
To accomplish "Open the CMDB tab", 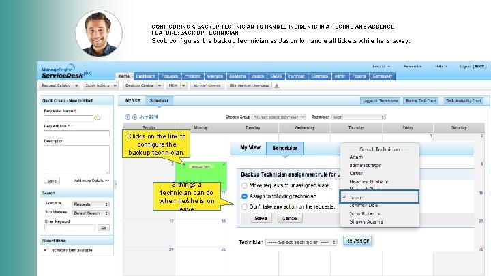I will [x=276, y=76].
